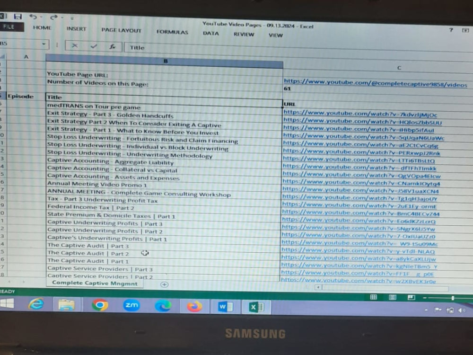
Task: Switch to Normal view icon in status bar
Action: [x=374, y=297]
